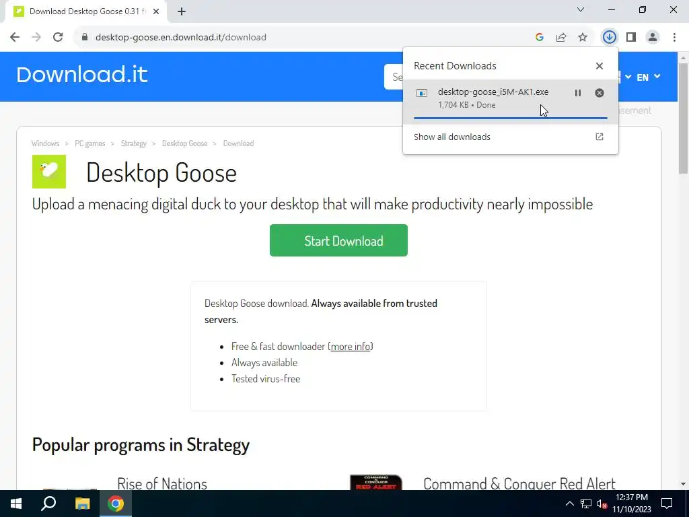
Task: Click the Red Alert game thumbnail
Action: tap(376, 482)
